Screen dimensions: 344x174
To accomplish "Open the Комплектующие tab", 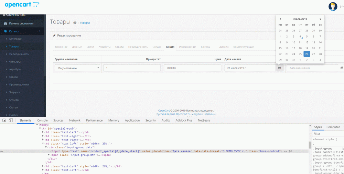I will (244, 47).
